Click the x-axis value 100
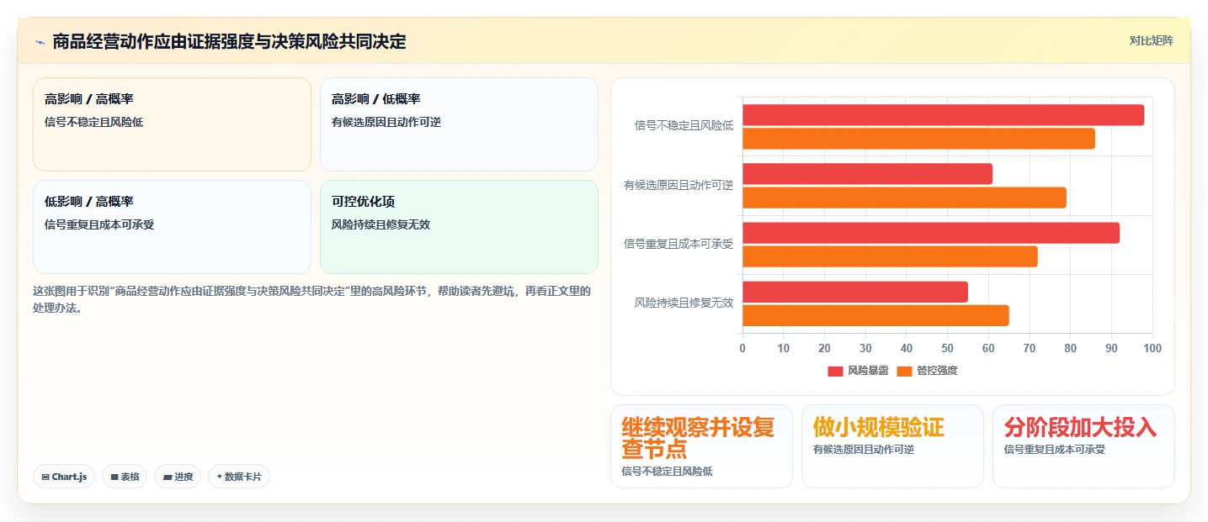 point(1152,349)
